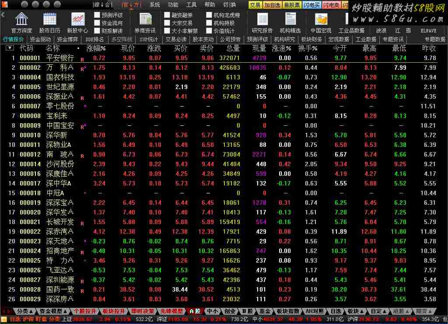Viewport: 448px width, 324px height.
Task: Sort the table by the 涨幅% column header
Action: coord(96,48)
